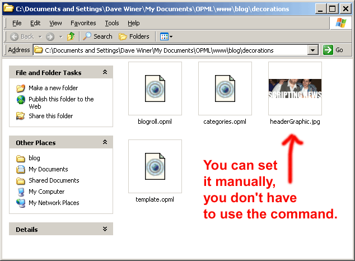The image size is (355, 261).
Task: Click the Back navigation button
Action: click(22, 36)
